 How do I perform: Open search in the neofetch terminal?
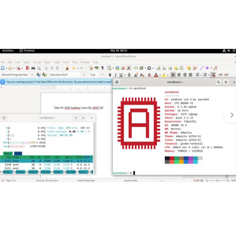click(x=218, y=82)
